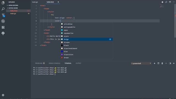
Task: Select the Terminal panel tab
Action: (68, 63)
